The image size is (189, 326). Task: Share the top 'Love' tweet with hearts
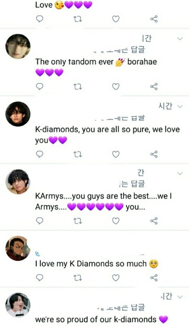pos(154,19)
